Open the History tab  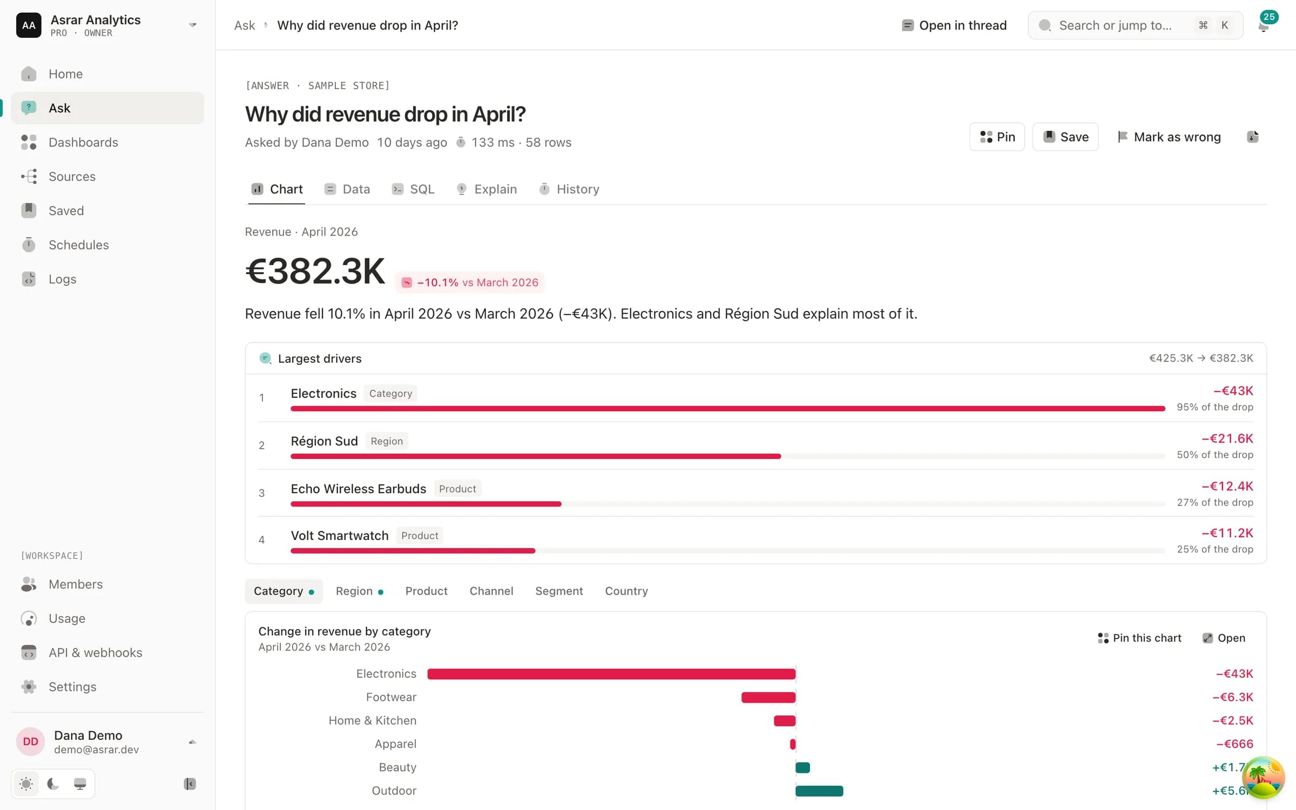[569, 189]
